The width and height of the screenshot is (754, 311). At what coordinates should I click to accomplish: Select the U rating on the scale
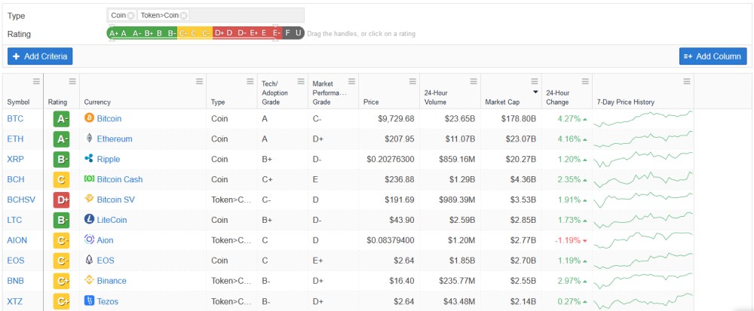(x=298, y=33)
